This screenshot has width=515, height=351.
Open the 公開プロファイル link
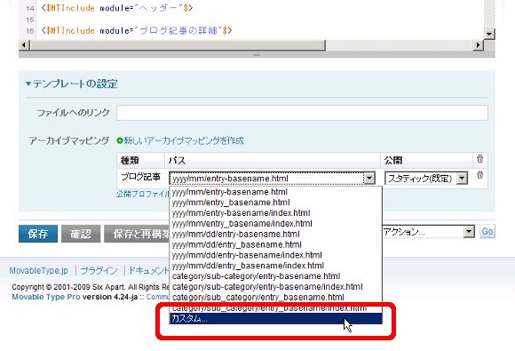click(143, 194)
